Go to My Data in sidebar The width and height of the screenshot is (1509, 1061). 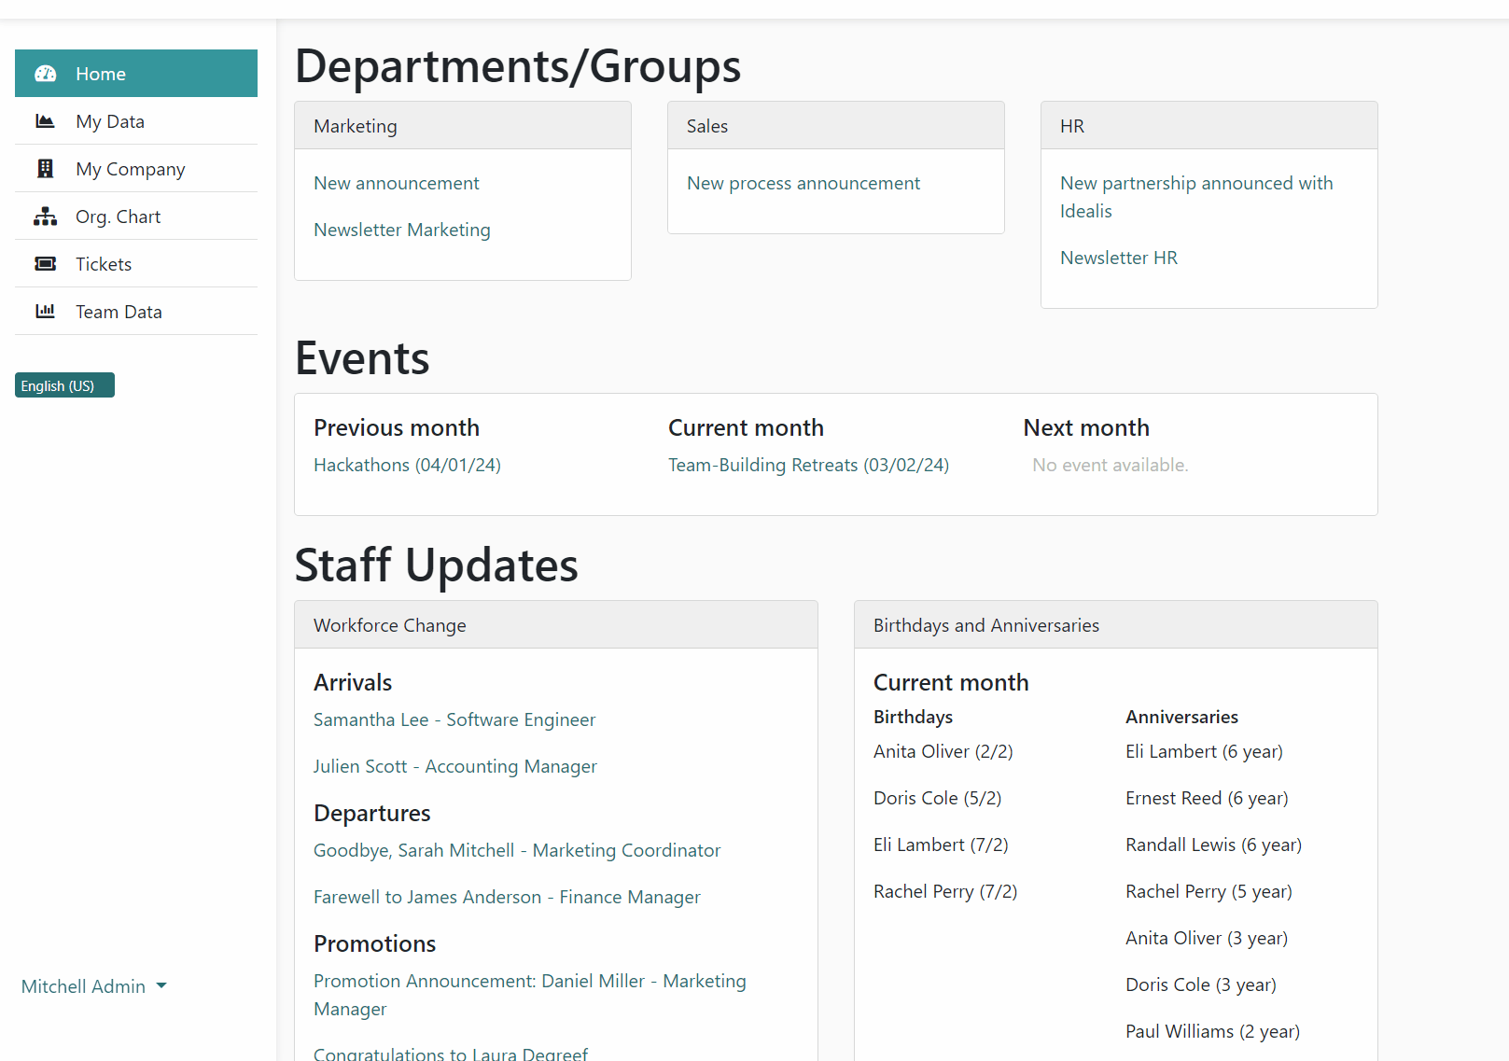[110, 121]
